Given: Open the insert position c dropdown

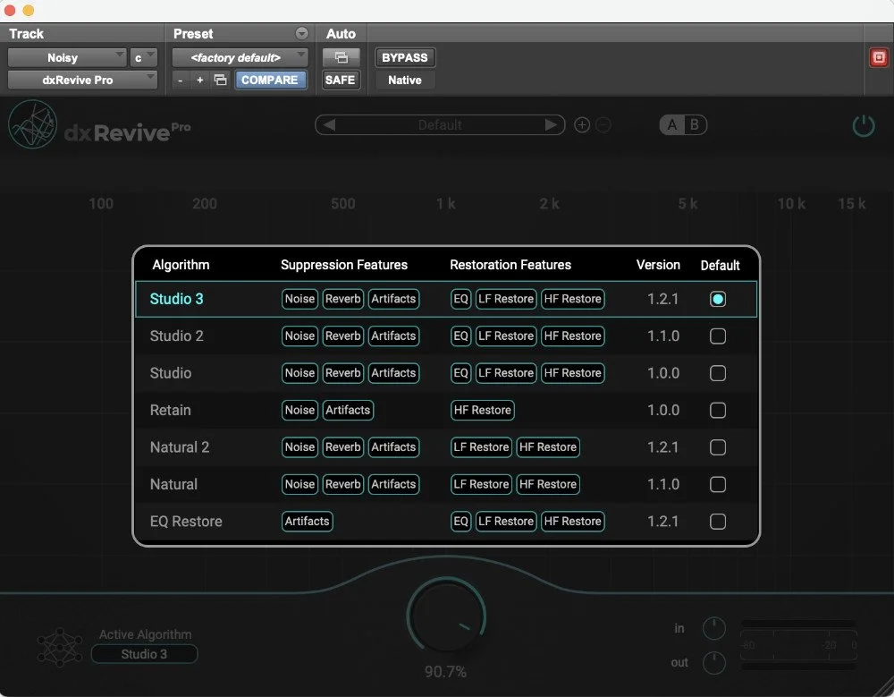Looking at the screenshot, I should click(x=143, y=57).
